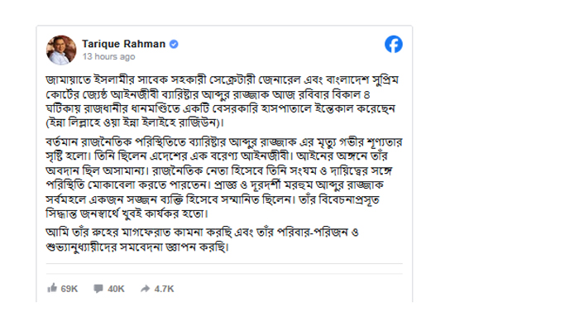Click the last paragraph of the post

tap(223, 238)
